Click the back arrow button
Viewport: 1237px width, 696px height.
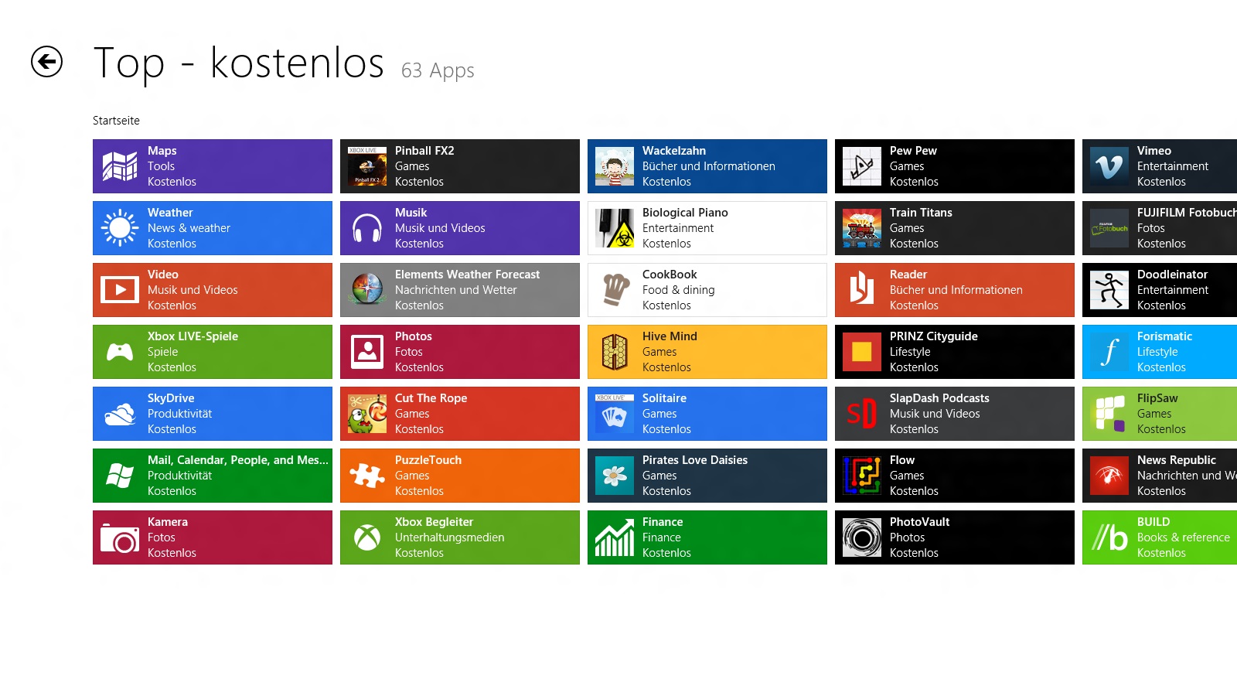point(46,62)
